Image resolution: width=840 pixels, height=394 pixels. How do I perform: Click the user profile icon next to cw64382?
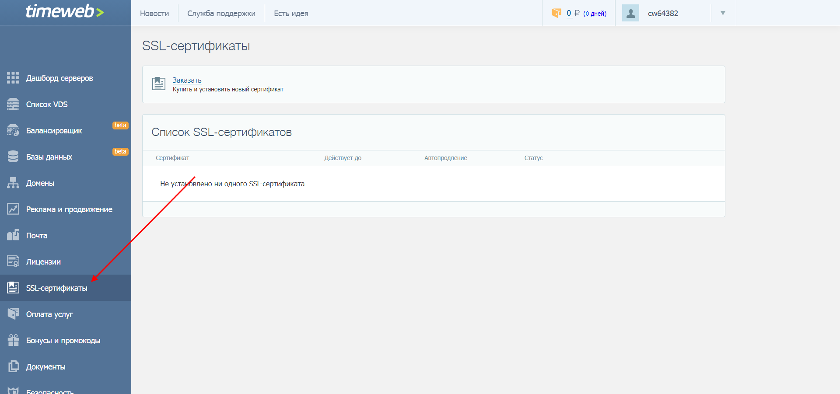(x=630, y=13)
